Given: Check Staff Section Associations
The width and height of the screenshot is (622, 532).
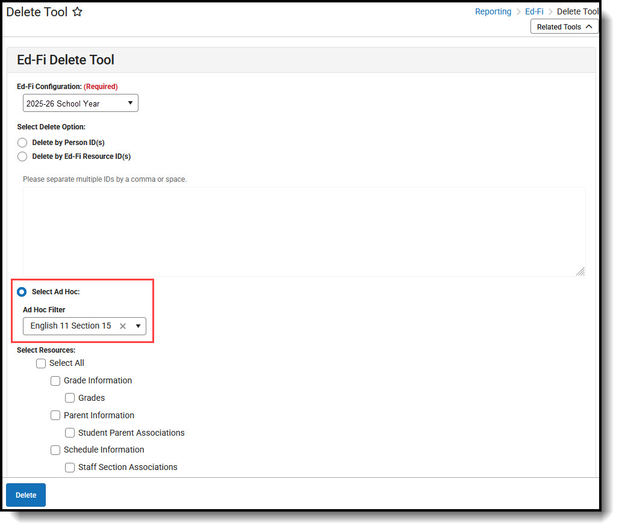Looking at the screenshot, I should tap(70, 467).
